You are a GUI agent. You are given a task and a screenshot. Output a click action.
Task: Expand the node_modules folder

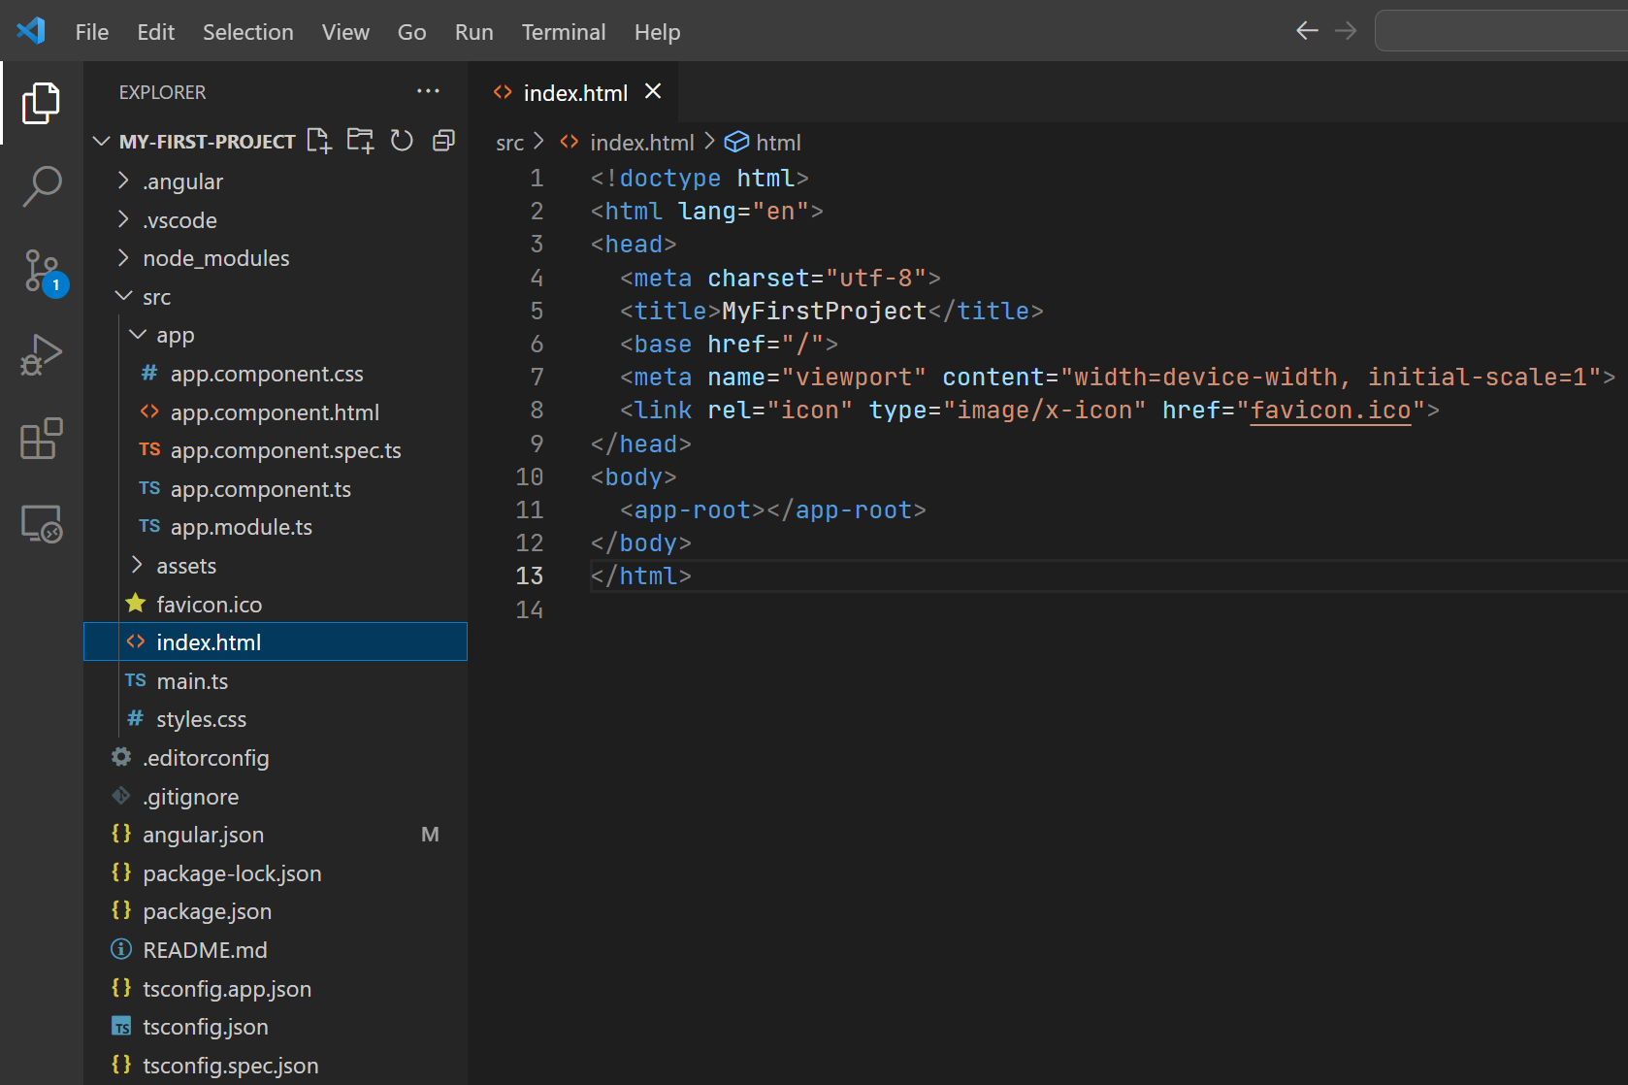[x=215, y=258]
